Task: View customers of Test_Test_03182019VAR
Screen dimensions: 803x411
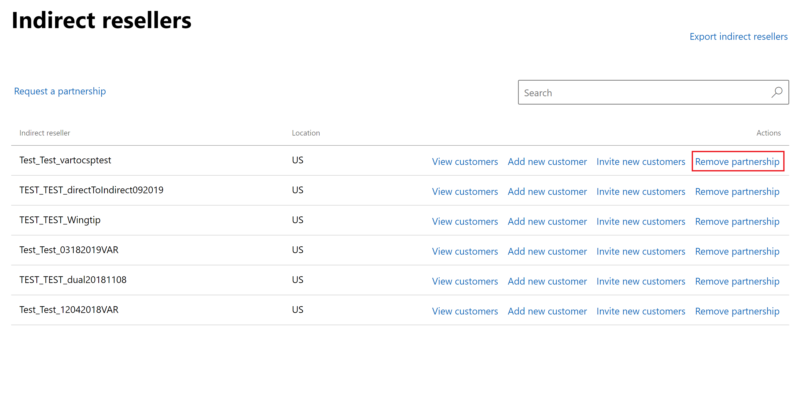Action: point(464,251)
